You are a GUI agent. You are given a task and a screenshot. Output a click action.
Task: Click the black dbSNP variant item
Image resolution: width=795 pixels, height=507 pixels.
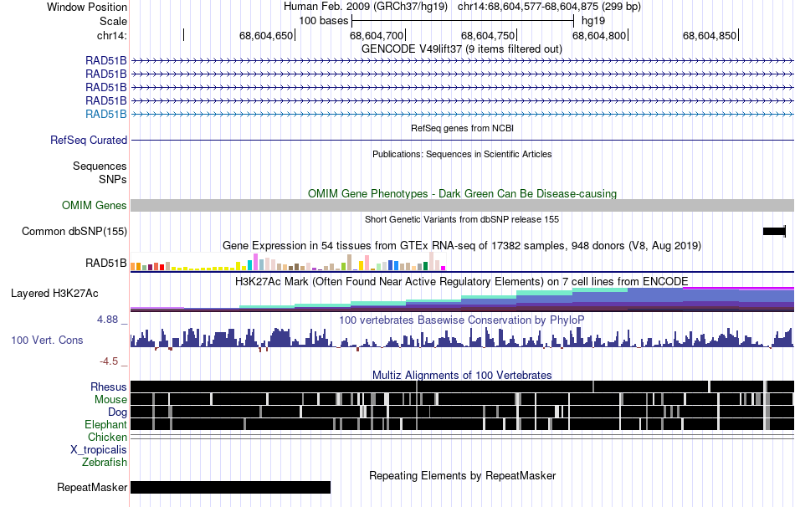[x=774, y=231]
